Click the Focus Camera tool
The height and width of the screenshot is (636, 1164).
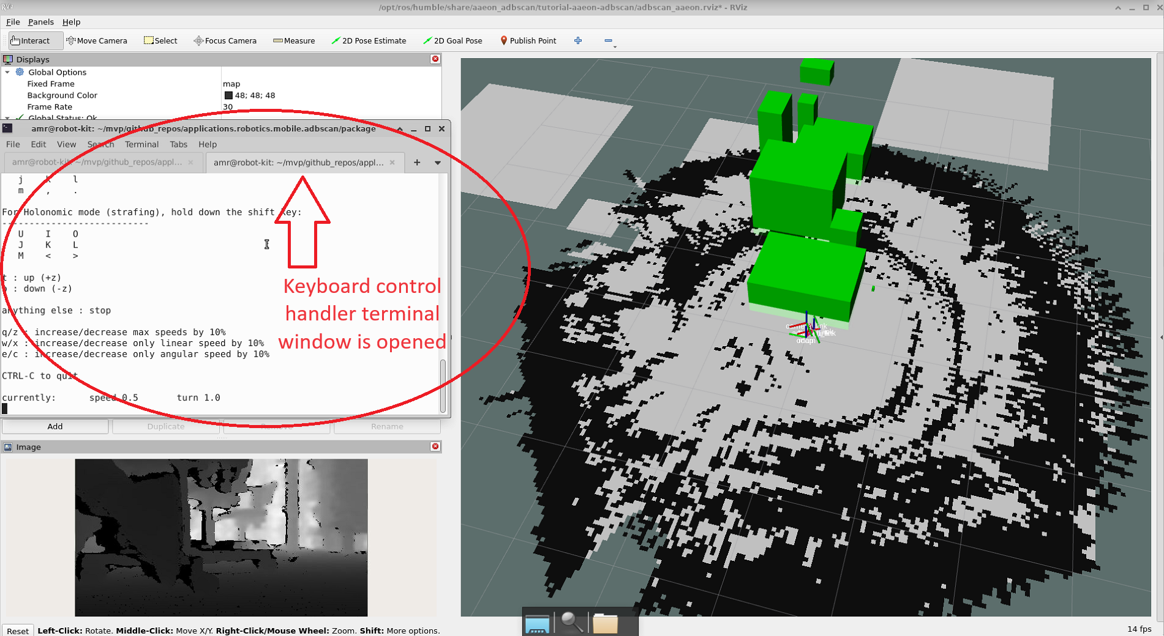click(x=225, y=41)
